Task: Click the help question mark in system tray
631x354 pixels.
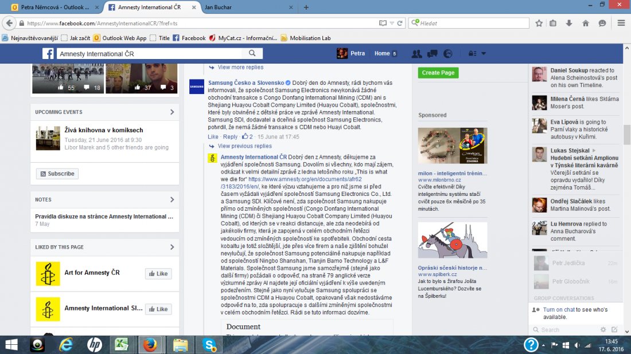Action: [x=531, y=345]
